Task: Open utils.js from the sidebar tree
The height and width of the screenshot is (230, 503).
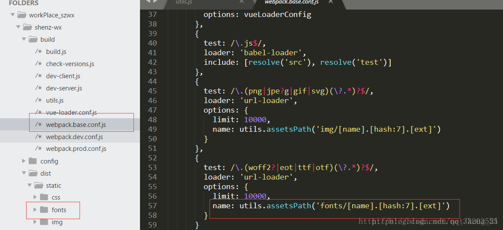Action: 55,100
